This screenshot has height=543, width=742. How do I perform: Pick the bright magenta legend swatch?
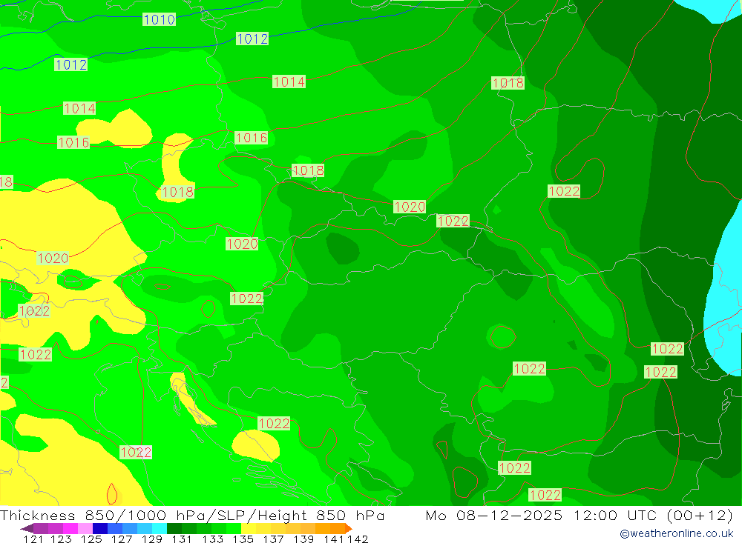point(70,528)
